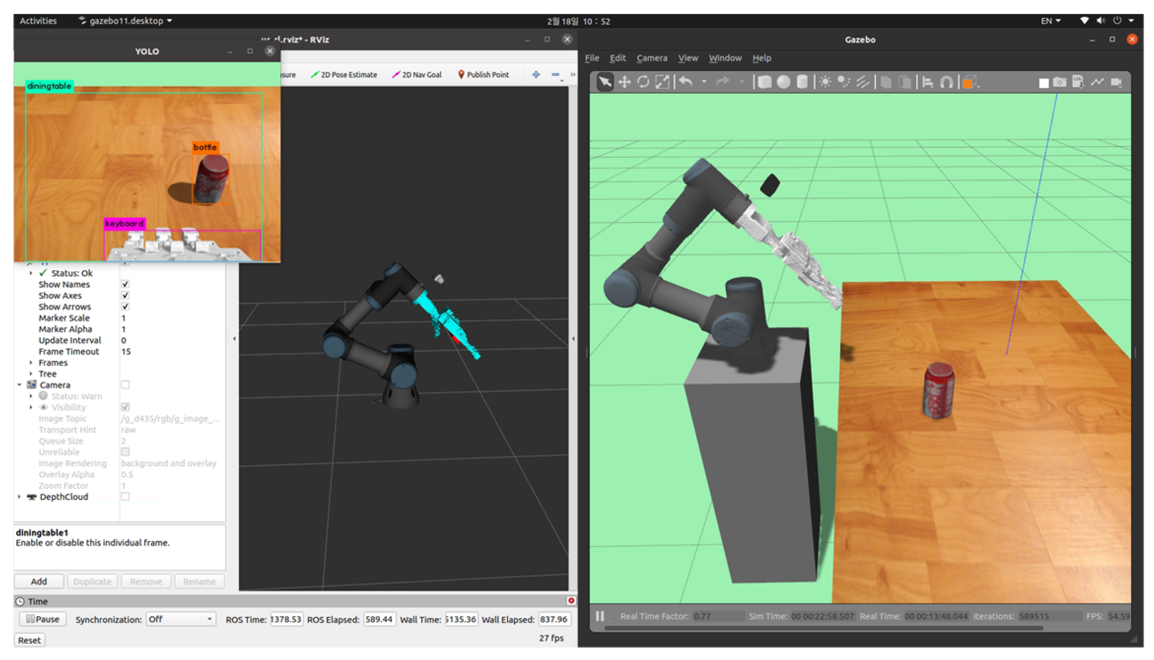Insert a sphere shape in Gazebo

[x=783, y=82]
